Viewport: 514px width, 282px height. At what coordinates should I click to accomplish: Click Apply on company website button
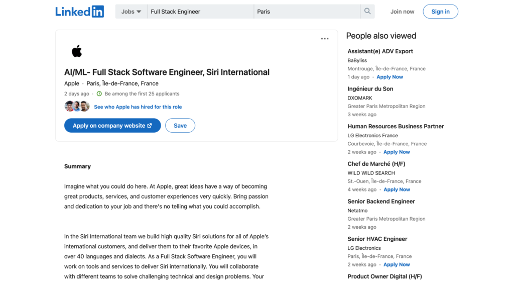point(112,125)
